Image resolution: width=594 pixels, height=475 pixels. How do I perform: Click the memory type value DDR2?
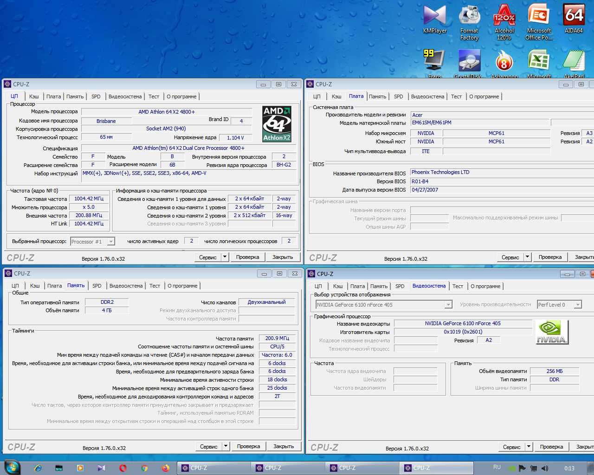pyautogui.click(x=107, y=302)
